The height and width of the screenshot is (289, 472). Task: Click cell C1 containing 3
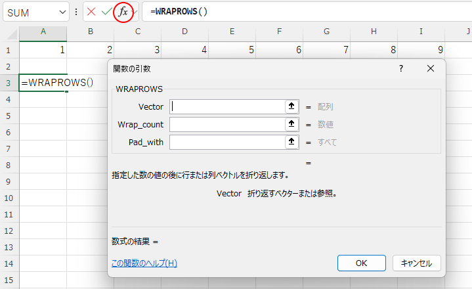138,50
